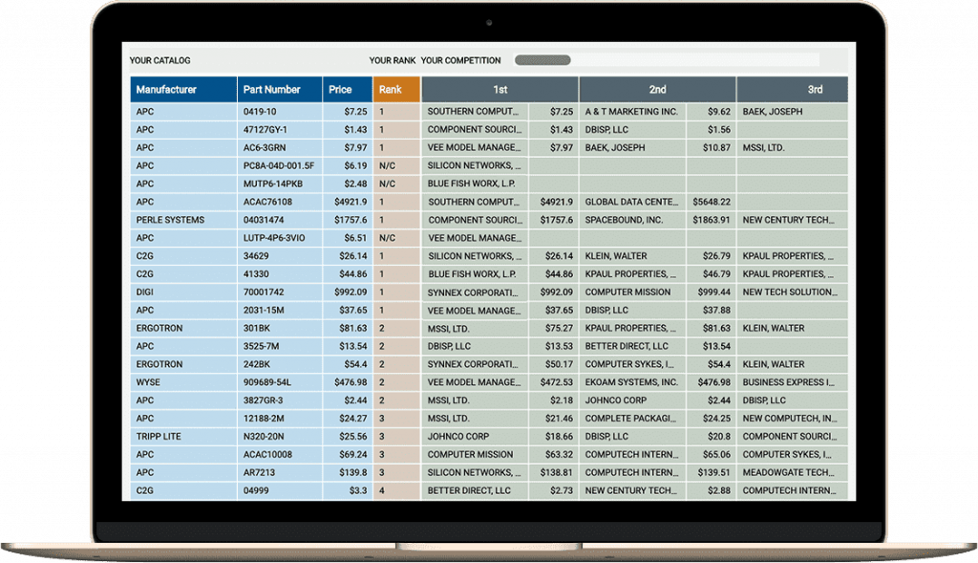Sort by the Part Number column header
The width and height of the screenshot is (978, 563).
click(280, 89)
